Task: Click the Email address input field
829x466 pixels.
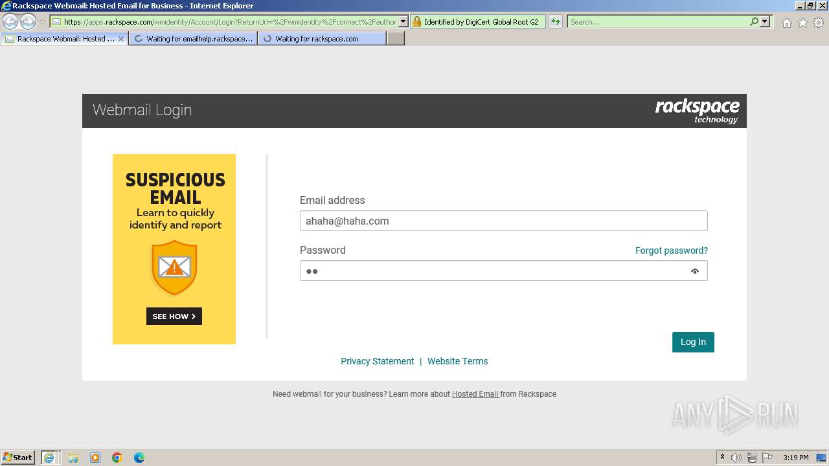Action: 503,221
